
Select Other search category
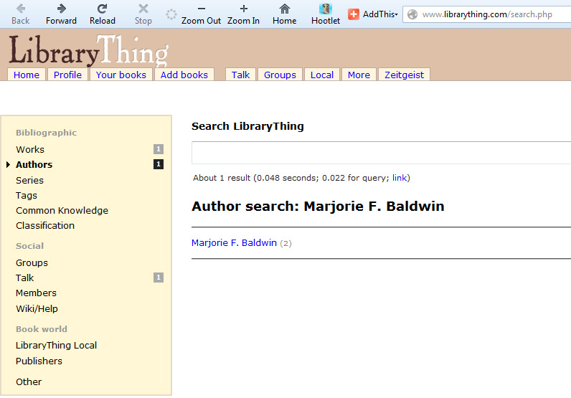29,382
